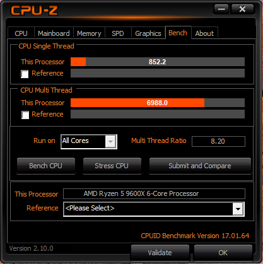
Task: Close CPU-Z with the X icon
Action: pos(242,9)
